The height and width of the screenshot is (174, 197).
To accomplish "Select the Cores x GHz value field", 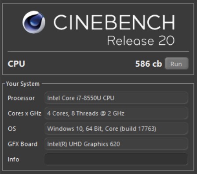I will [x=116, y=114].
